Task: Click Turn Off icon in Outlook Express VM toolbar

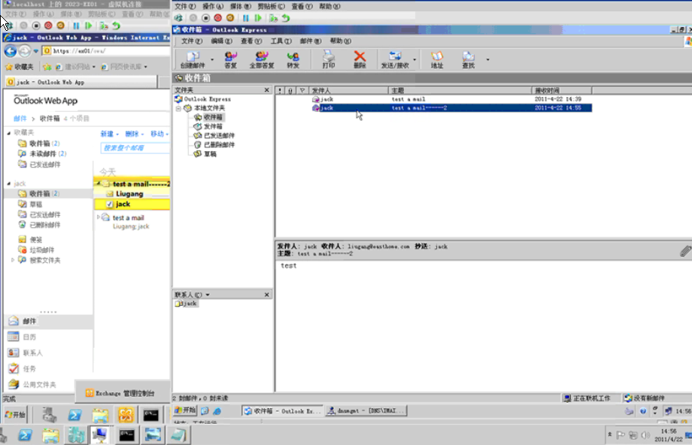Action: 205,18
